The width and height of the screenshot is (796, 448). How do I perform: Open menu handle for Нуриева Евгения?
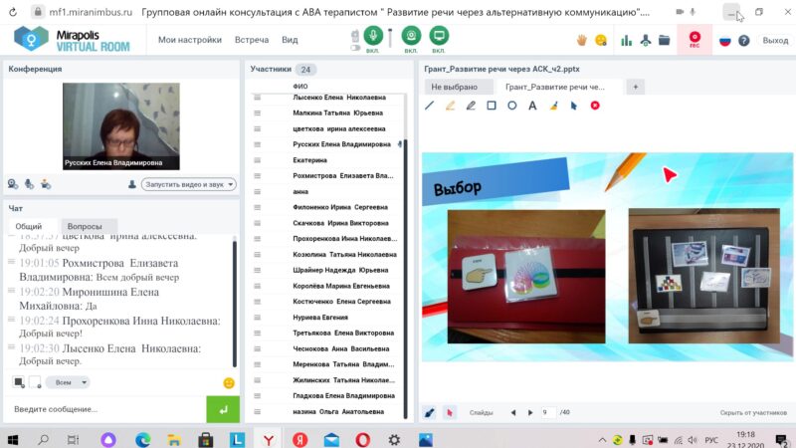258,318
